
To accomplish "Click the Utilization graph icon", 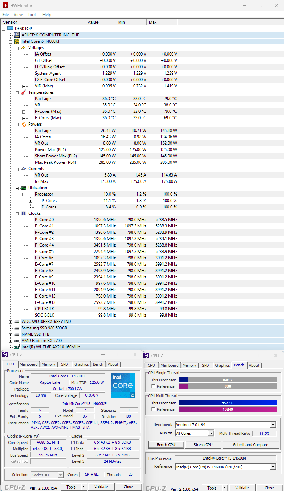I will tap(24, 188).
